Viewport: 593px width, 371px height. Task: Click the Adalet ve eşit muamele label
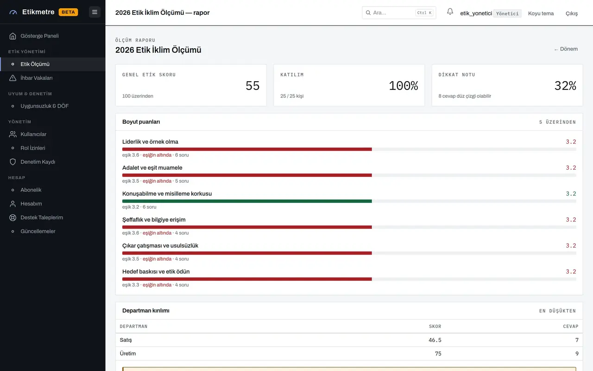(152, 168)
